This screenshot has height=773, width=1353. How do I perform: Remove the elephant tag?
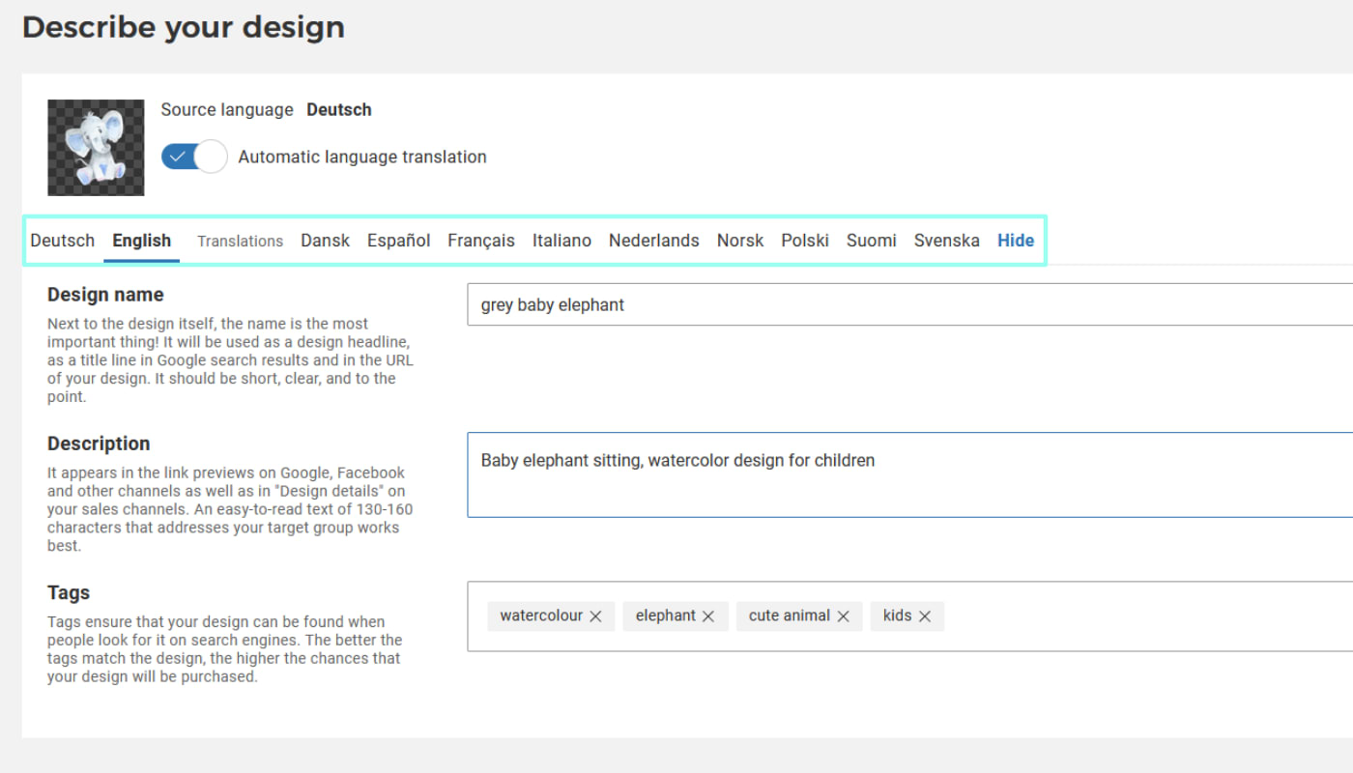coord(708,616)
